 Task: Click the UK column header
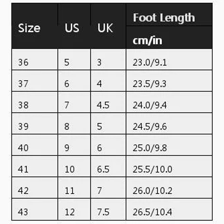105,28
